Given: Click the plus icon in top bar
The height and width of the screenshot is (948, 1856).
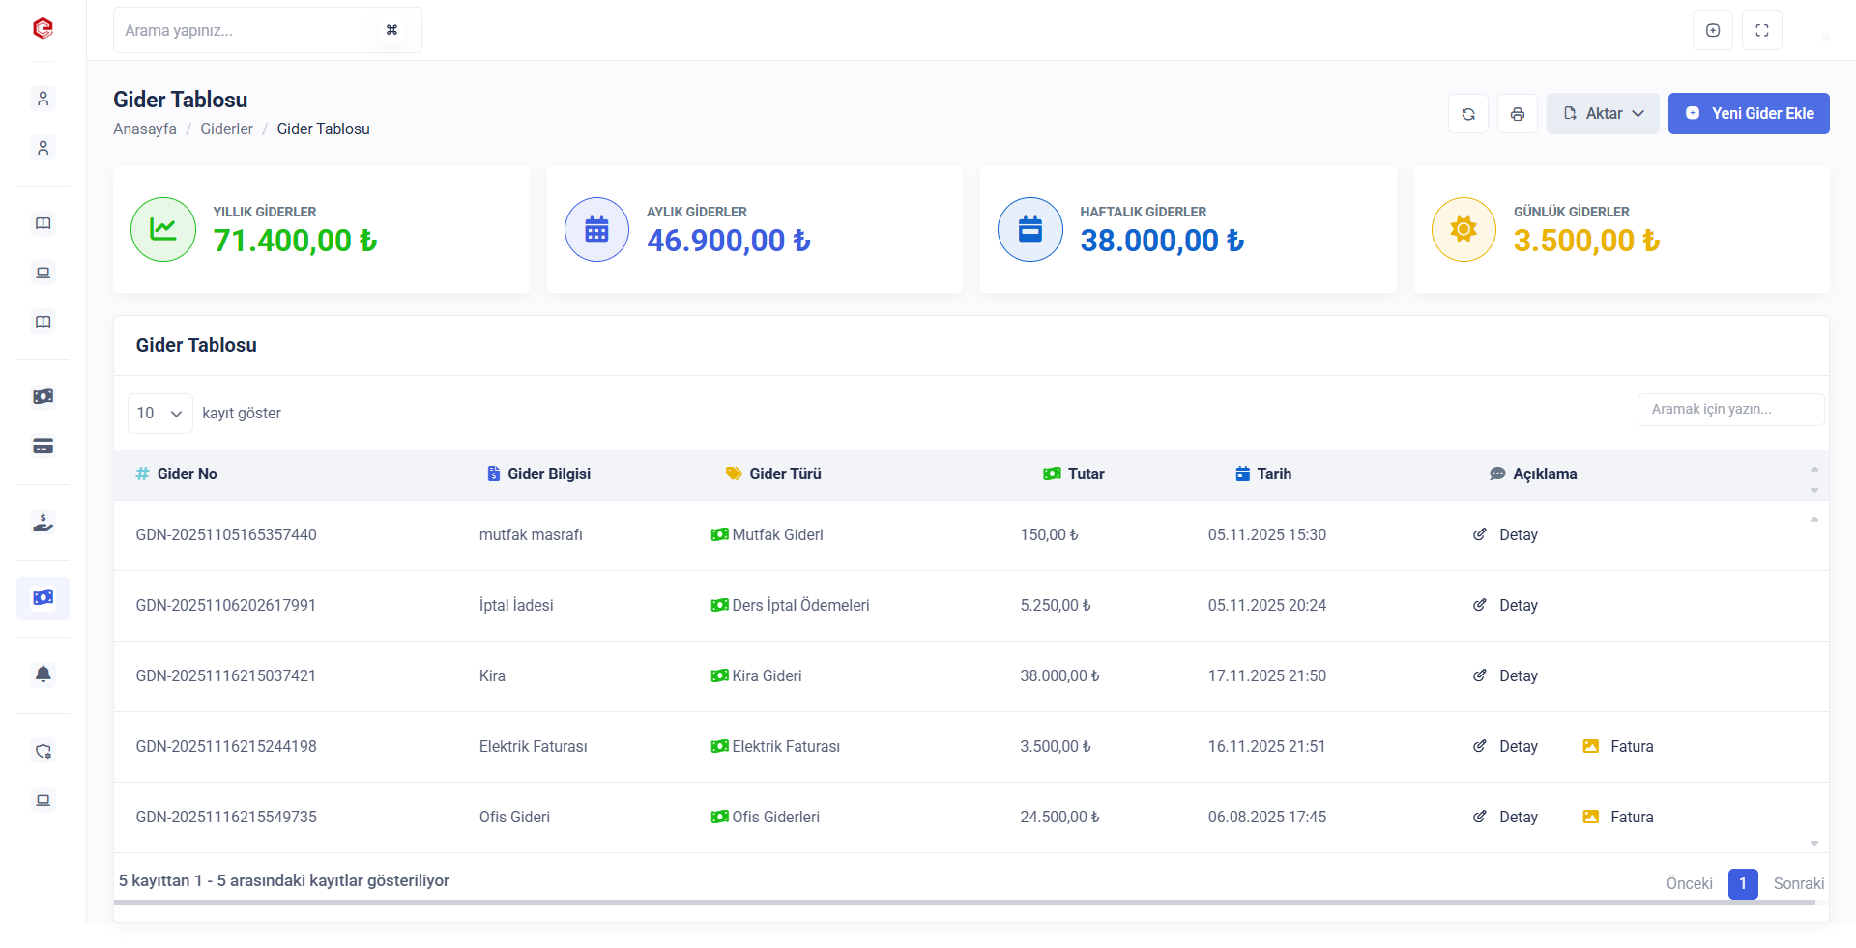Looking at the screenshot, I should pyautogui.click(x=1712, y=30).
